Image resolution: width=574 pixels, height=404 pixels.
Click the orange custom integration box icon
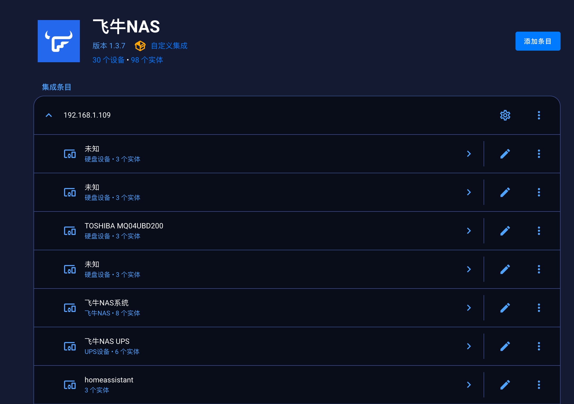click(140, 46)
